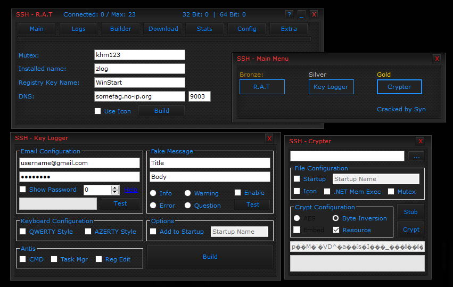Viewport: 453px width, 287px height.
Task: Toggle the CMD checkbox under Antis
Action: click(23, 259)
